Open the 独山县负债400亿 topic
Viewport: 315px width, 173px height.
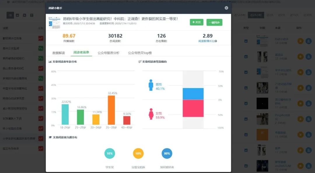tap(13, 68)
